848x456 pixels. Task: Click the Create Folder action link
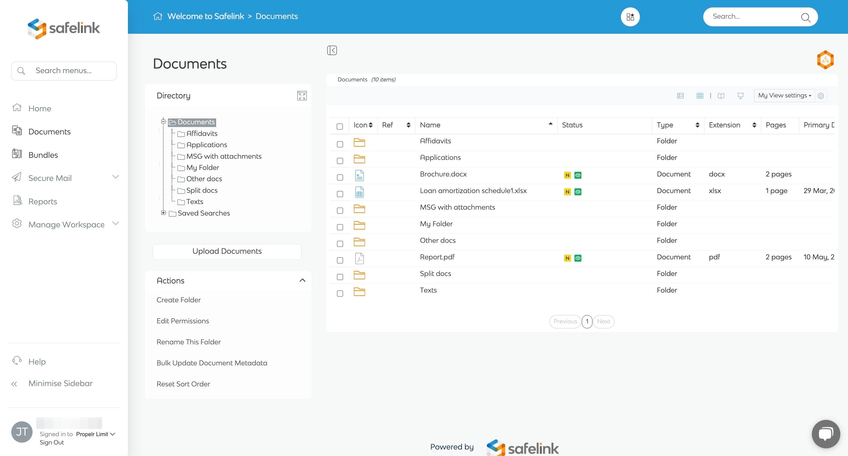coord(179,300)
